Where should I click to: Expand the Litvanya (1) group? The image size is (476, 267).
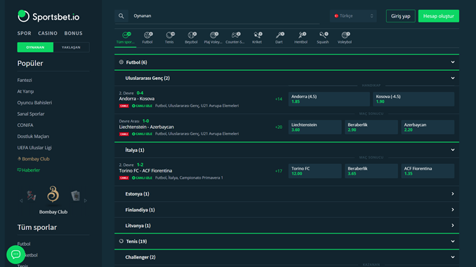286,226
